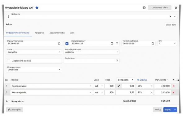
Task: Expand the Zapisz button arrow options
Action: point(175,110)
